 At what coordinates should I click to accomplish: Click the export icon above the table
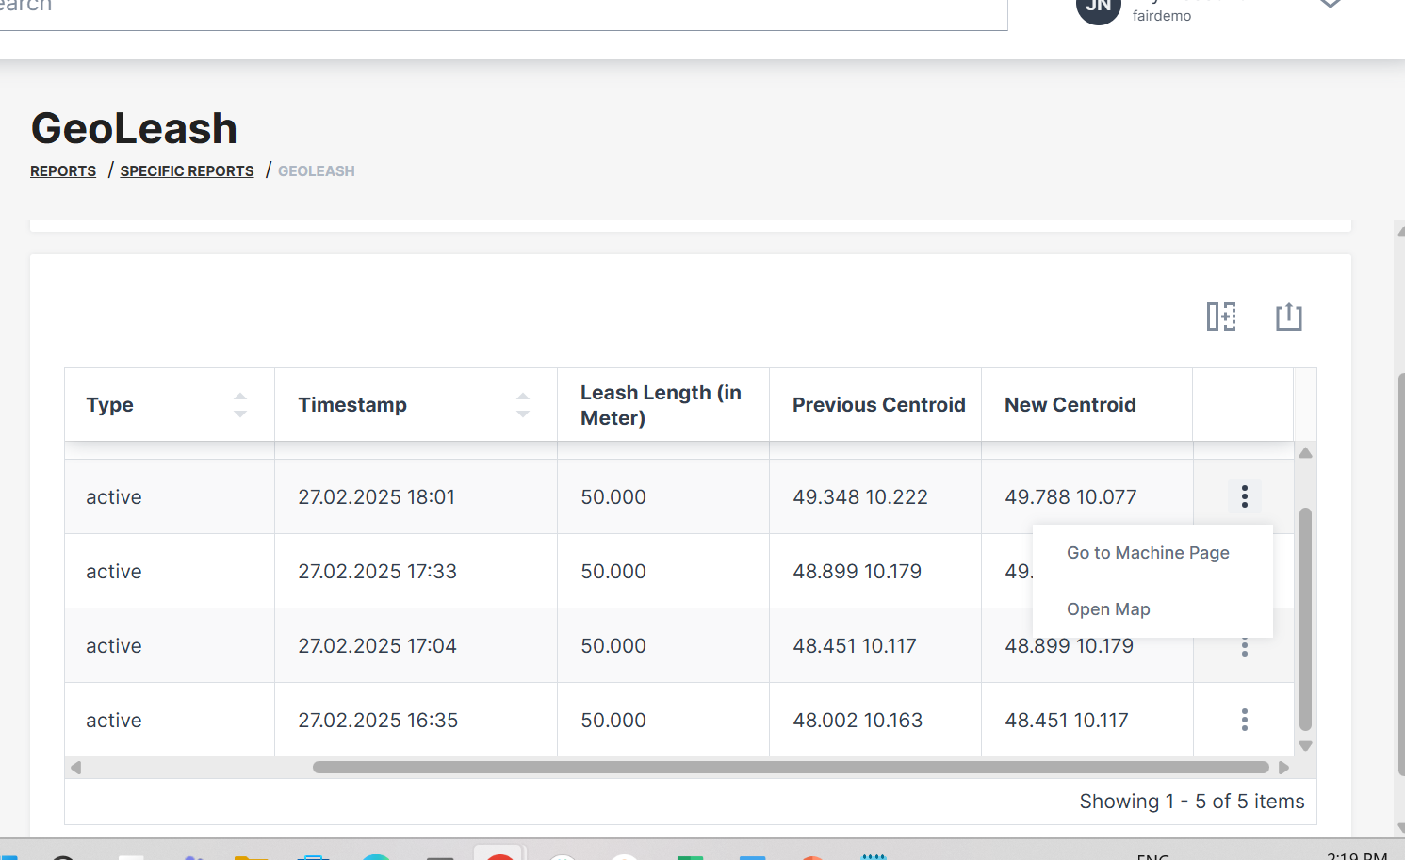[1288, 316]
